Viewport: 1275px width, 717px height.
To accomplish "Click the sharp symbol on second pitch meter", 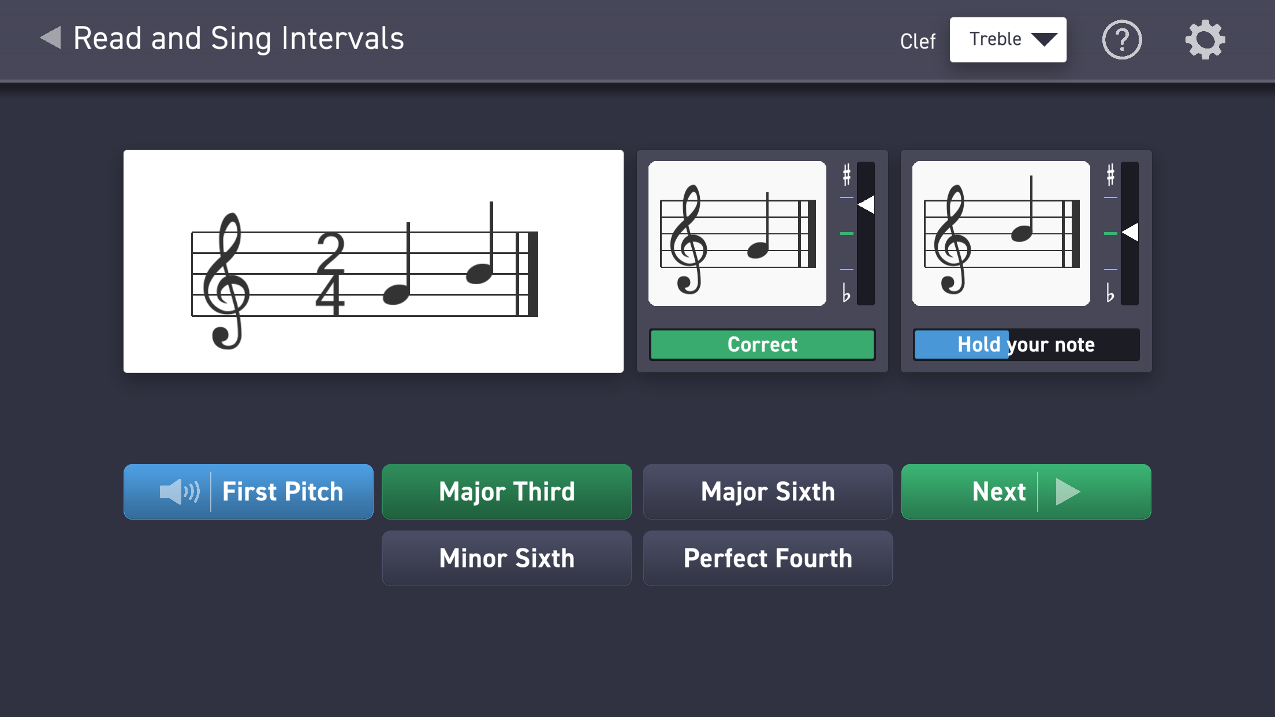I will tap(1110, 175).
